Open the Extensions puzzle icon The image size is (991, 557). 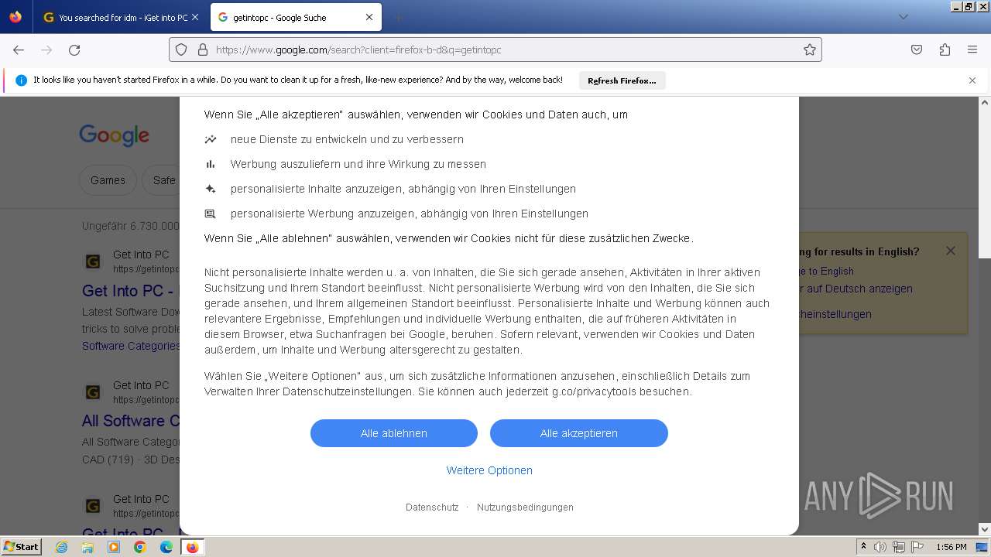coord(945,50)
